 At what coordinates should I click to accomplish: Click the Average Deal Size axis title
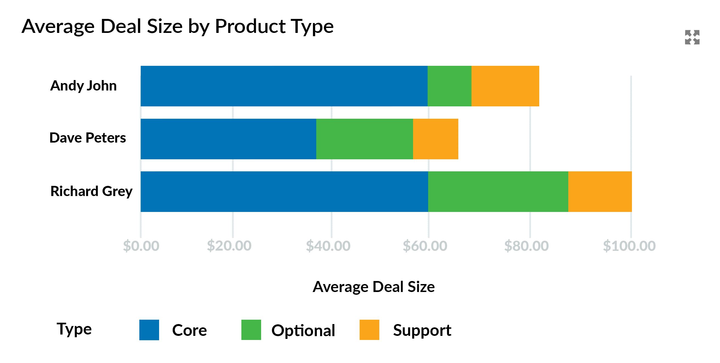373,287
